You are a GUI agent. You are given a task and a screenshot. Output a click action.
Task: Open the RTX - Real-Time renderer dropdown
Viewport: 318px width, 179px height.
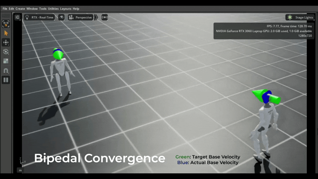click(40, 18)
